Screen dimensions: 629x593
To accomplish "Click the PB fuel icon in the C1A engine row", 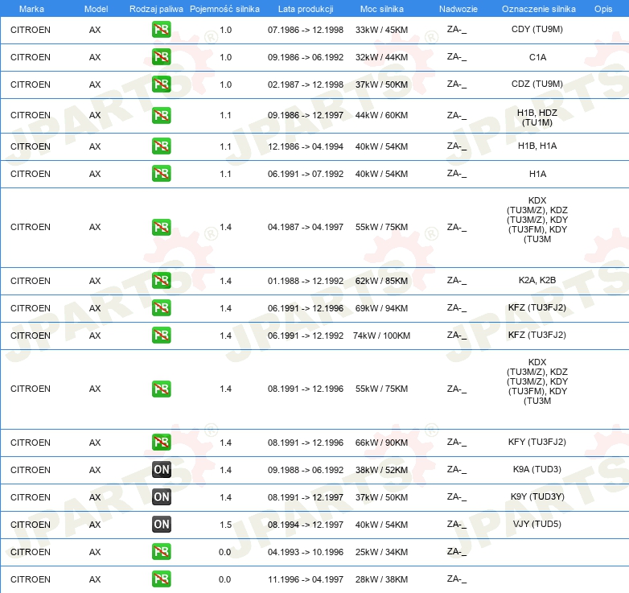I will pos(161,57).
